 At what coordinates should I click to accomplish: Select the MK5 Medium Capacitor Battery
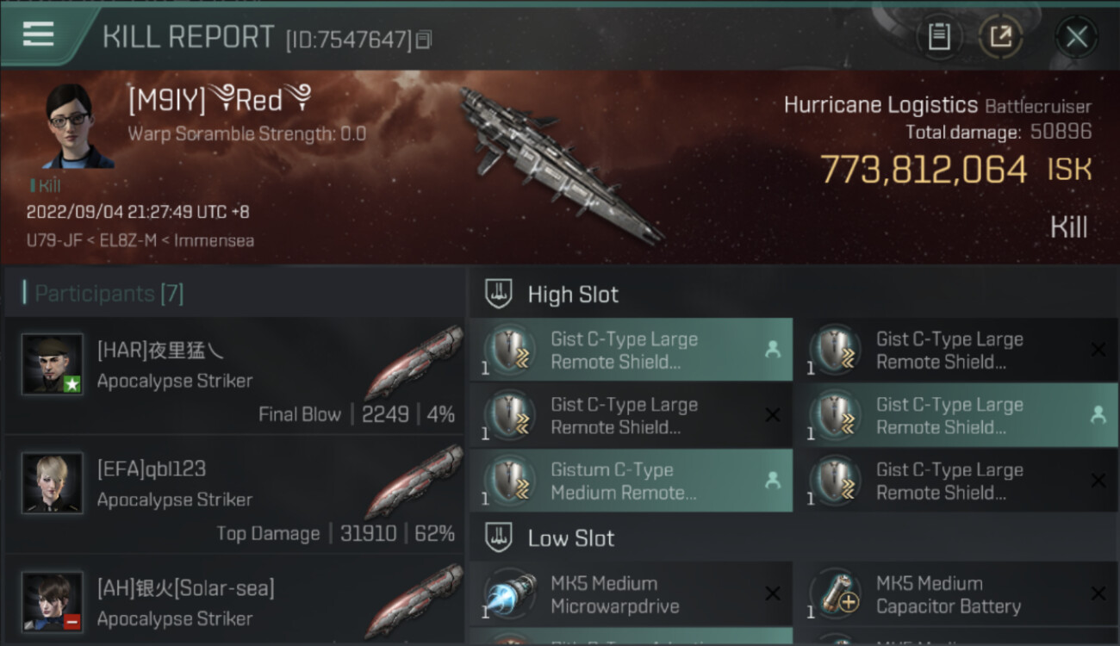(956, 594)
